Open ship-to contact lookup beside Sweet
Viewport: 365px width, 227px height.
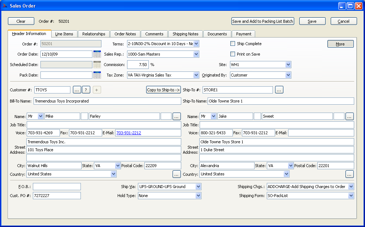(x=349, y=116)
